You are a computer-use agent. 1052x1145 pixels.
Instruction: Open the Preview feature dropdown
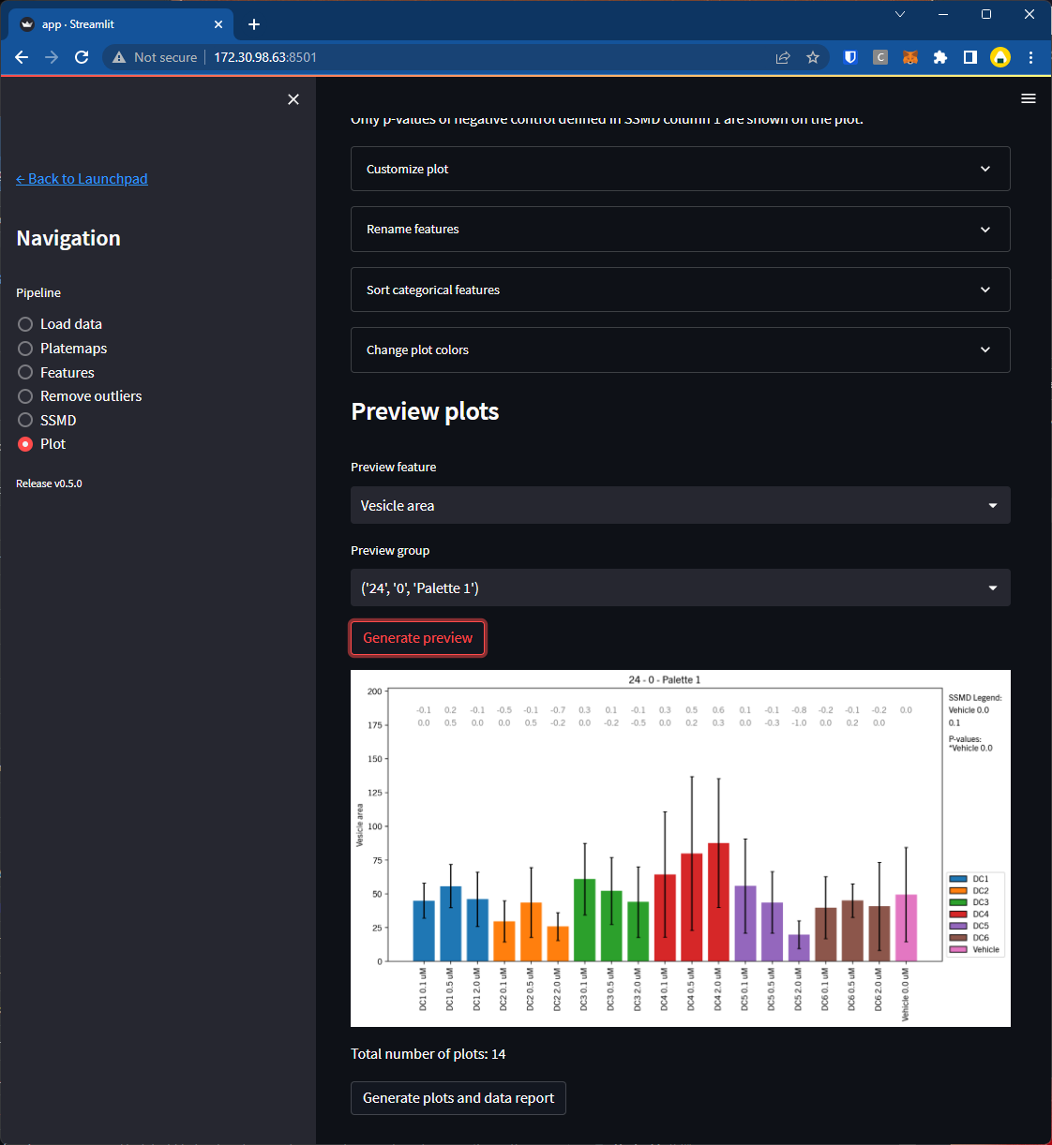point(680,505)
